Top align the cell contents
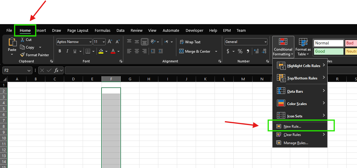Viewport: 357px width, 168px height. [x=129, y=42]
